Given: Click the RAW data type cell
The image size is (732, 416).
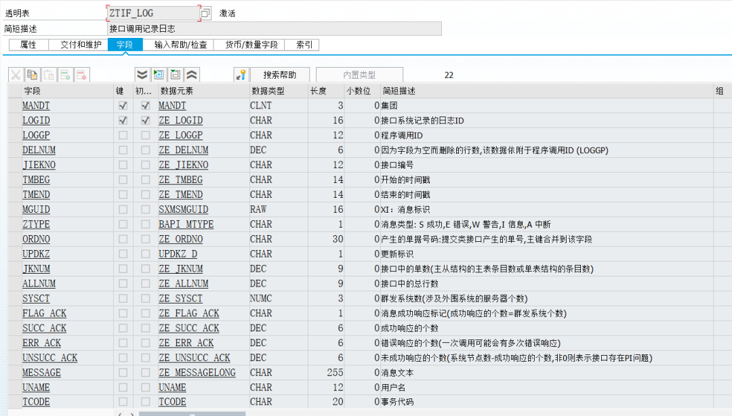Looking at the screenshot, I should tap(258, 209).
